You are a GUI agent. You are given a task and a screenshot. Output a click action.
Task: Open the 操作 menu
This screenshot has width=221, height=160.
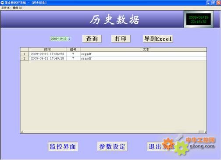[x=18, y=8]
